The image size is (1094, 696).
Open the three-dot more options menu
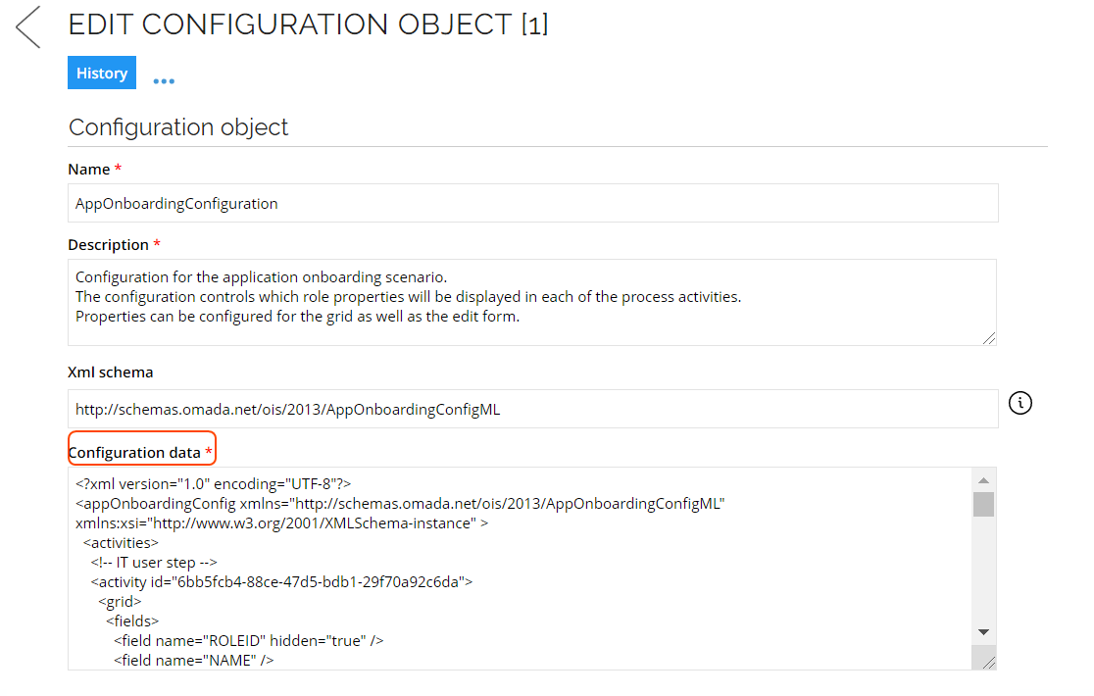[x=164, y=81]
